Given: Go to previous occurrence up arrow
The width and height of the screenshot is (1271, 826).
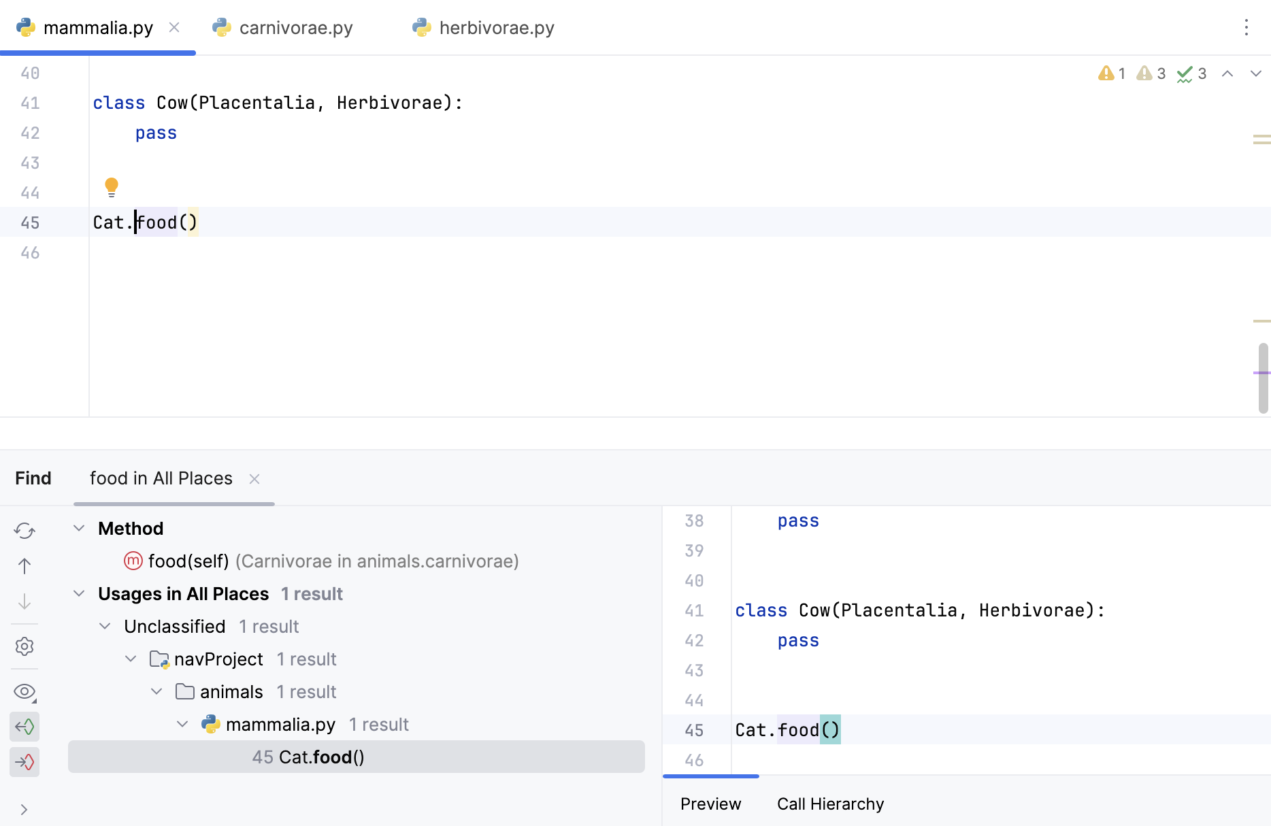Looking at the screenshot, I should pos(24,566).
